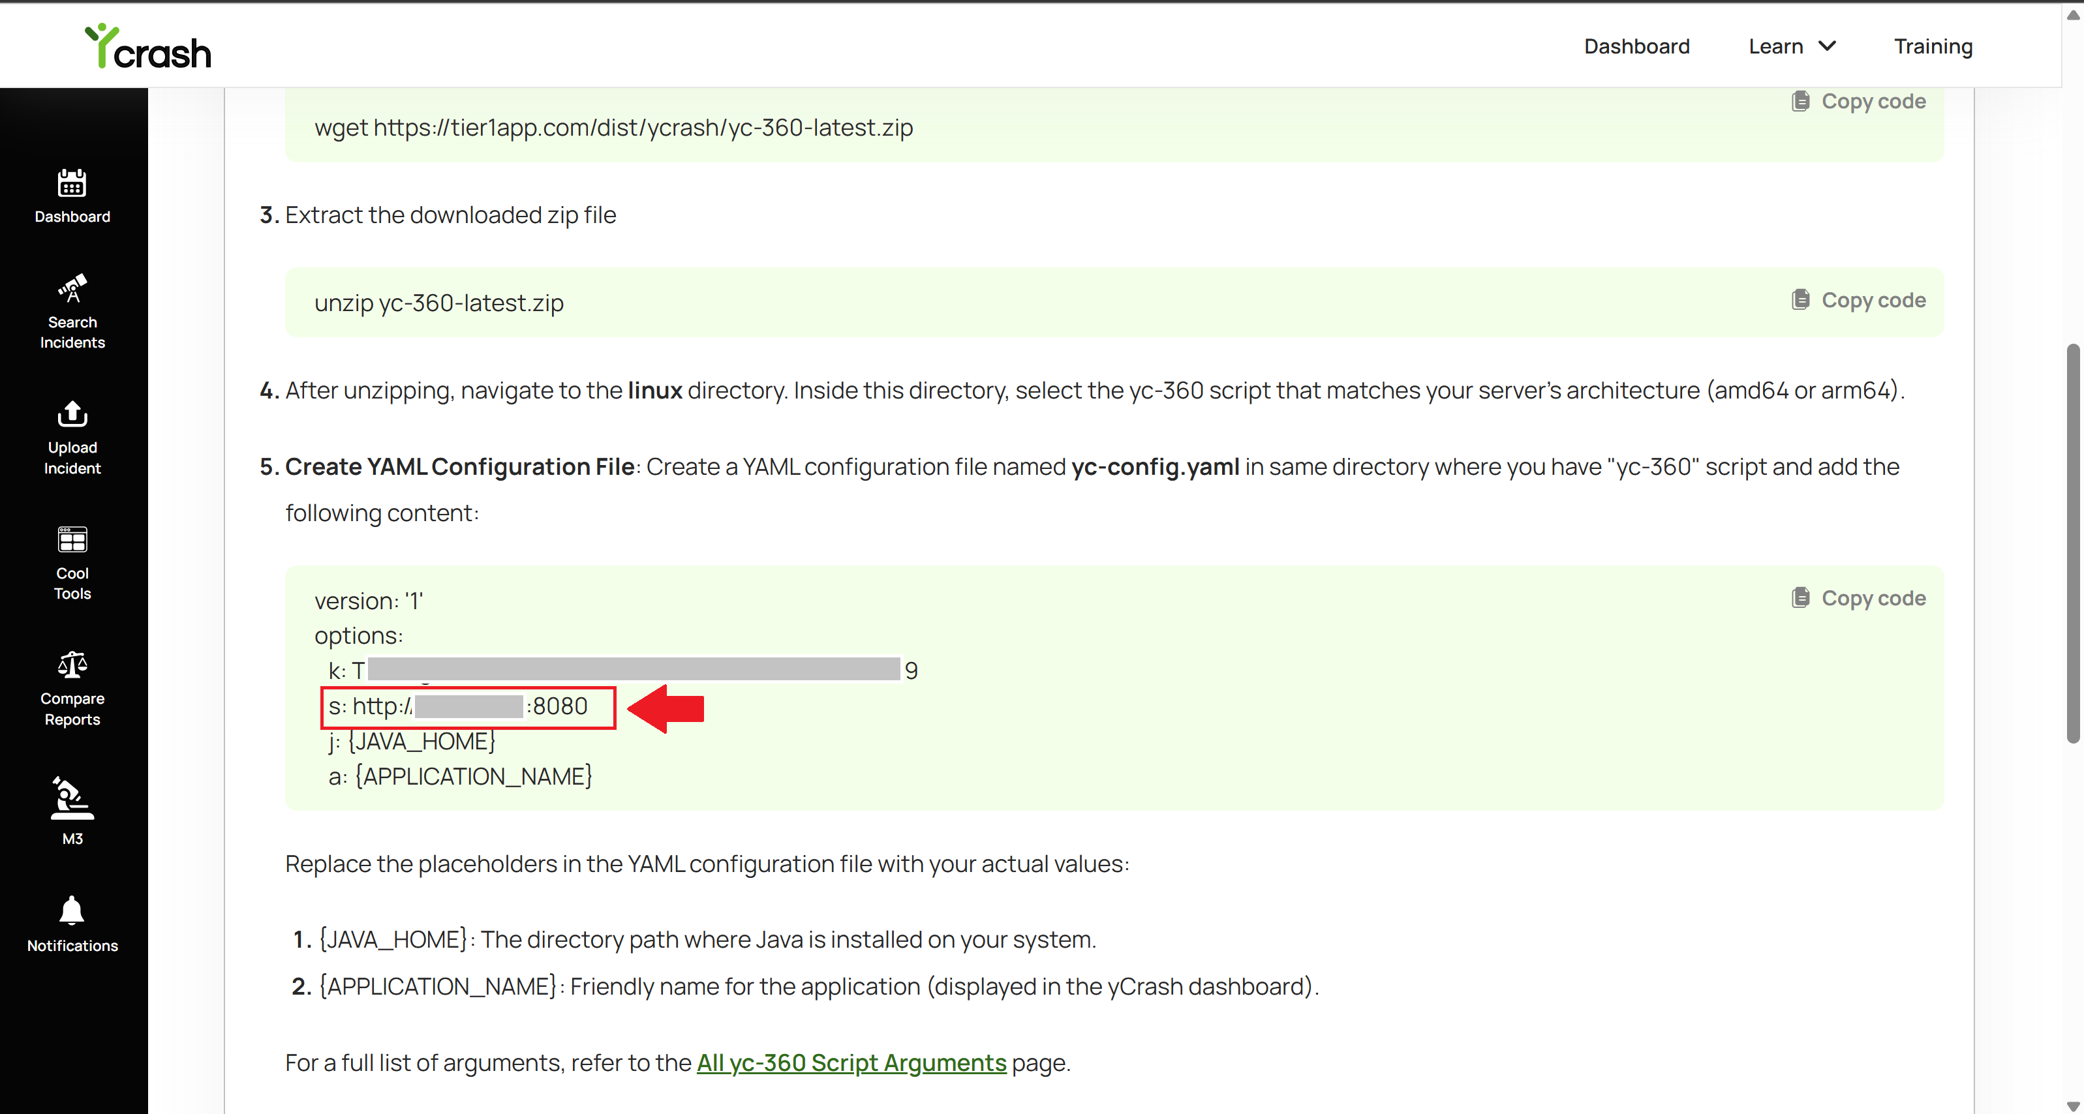Click the scrollbar up arrow
2084x1114 pixels.
coord(2073,14)
